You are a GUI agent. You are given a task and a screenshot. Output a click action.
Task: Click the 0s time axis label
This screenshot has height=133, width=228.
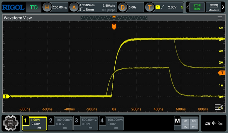[x=114, y=109]
